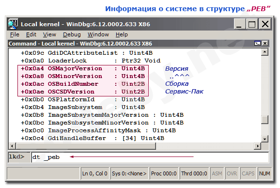The image size is (280, 188).
Task: Click the Command window dock/options icon
Action: (257, 44)
